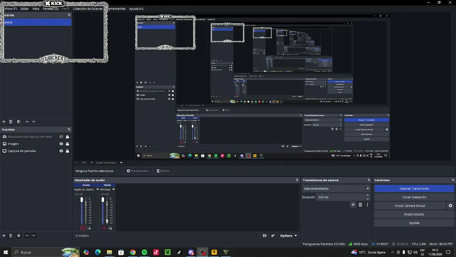Click Detener Transmisión button
The image size is (456, 257).
[x=414, y=188]
